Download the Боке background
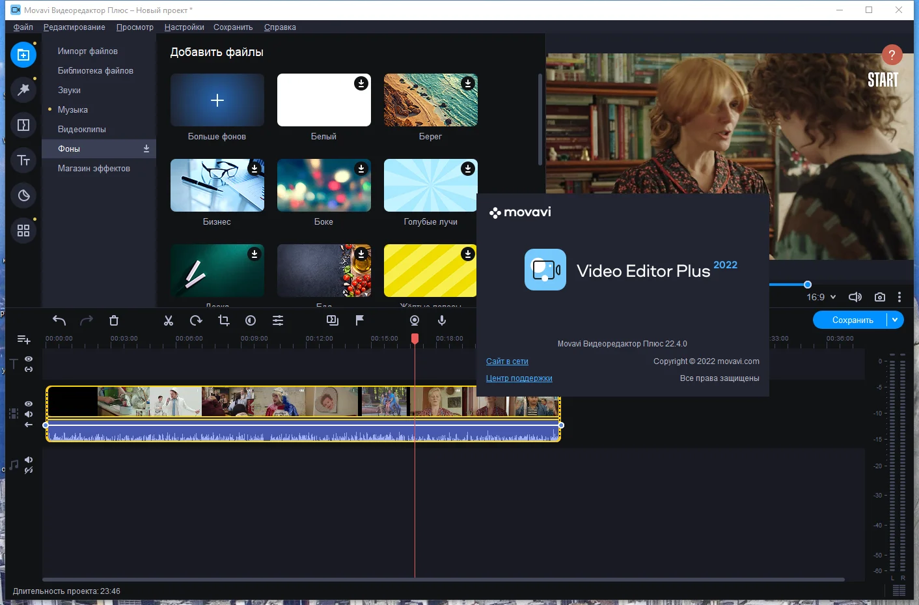Image resolution: width=919 pixels, height=605 pixels. coord(361,169)
